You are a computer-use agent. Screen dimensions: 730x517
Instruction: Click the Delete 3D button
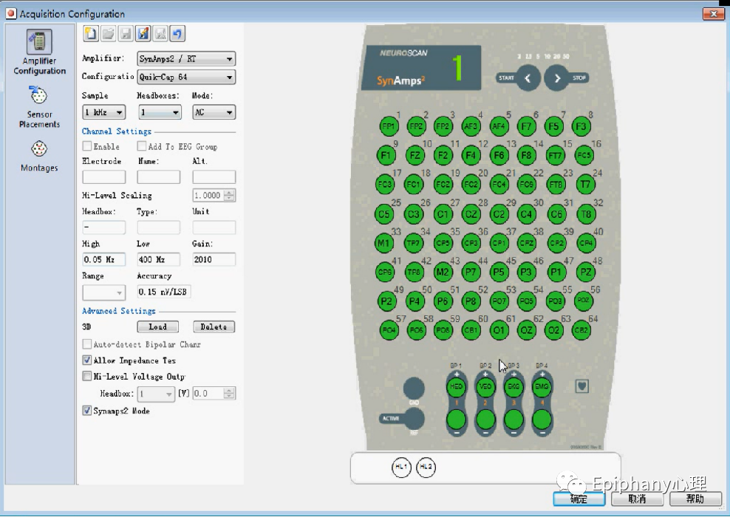click(214, 326)
